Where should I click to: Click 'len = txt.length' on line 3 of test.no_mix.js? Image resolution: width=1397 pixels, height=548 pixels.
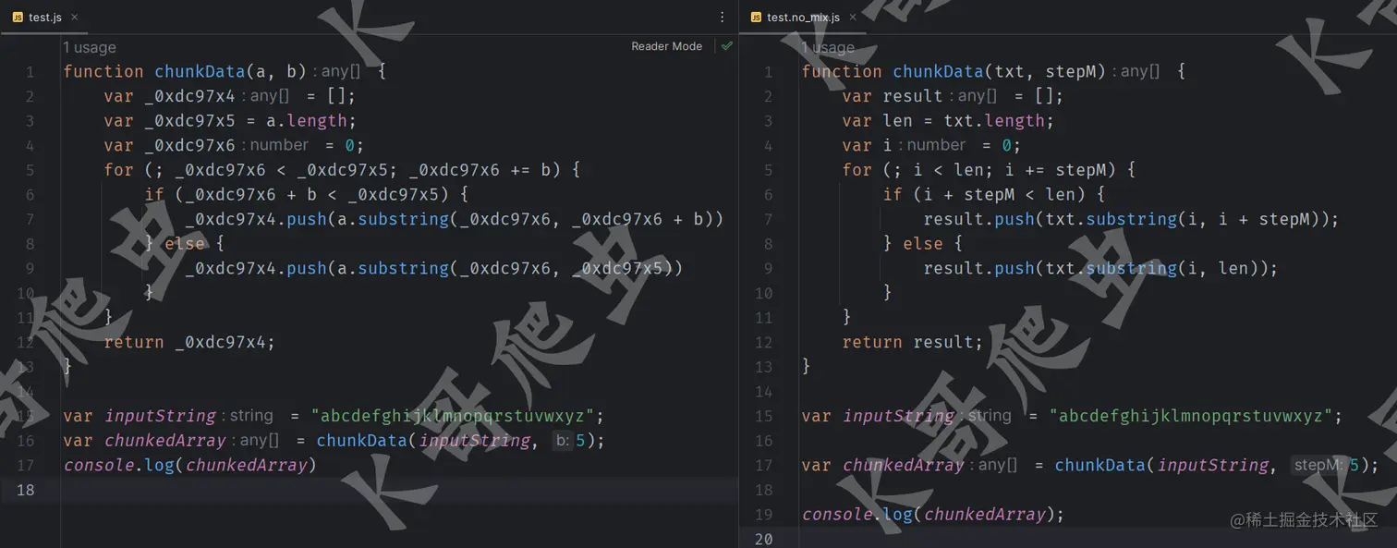click(x=964, y=121)
